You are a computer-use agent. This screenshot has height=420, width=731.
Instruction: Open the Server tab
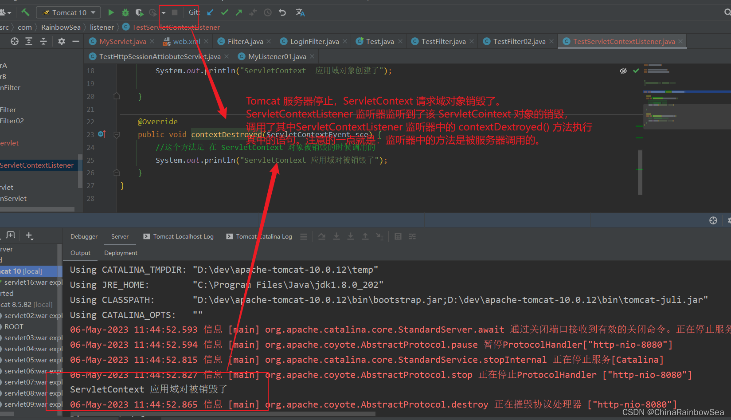[x=120, y=236]
